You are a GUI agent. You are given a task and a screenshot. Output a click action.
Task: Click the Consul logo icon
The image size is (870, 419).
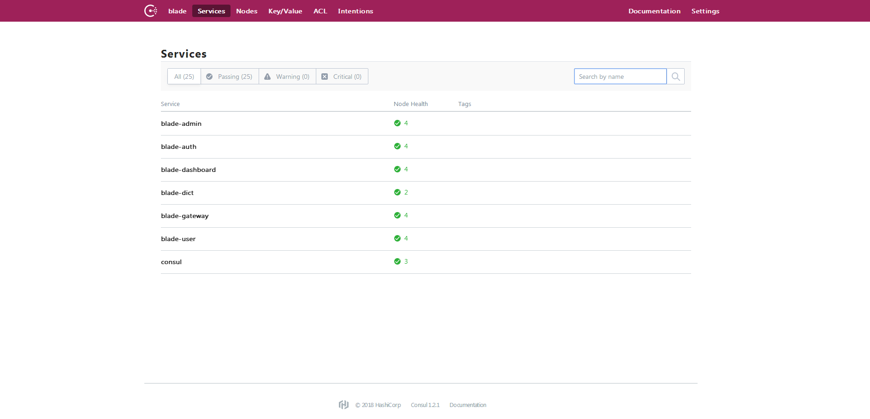click(x=151, y=11)
